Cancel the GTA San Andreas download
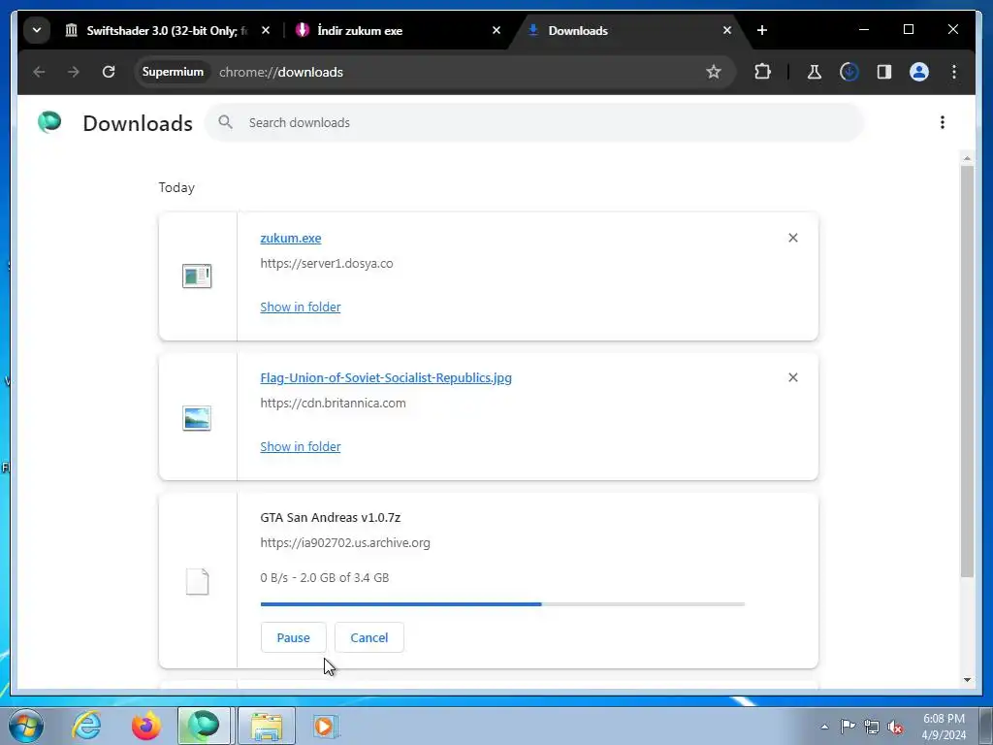The width and height of the screenshot is (993, 745). pos(369,637)
